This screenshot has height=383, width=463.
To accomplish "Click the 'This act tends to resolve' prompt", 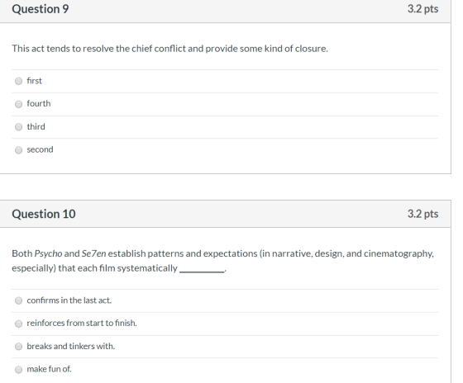I will coord(169,49).
